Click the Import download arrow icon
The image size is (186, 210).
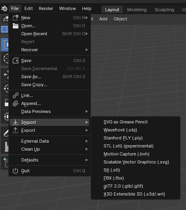point(16,122)
